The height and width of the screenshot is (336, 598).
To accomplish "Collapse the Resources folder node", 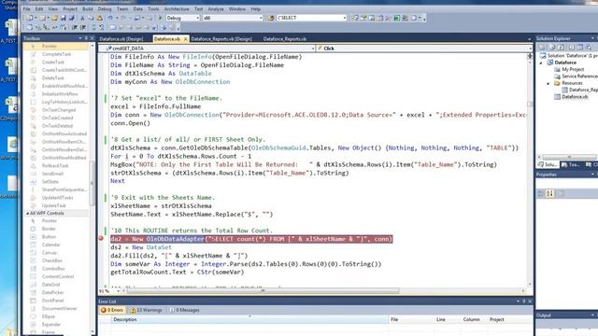I will (548, 83).
